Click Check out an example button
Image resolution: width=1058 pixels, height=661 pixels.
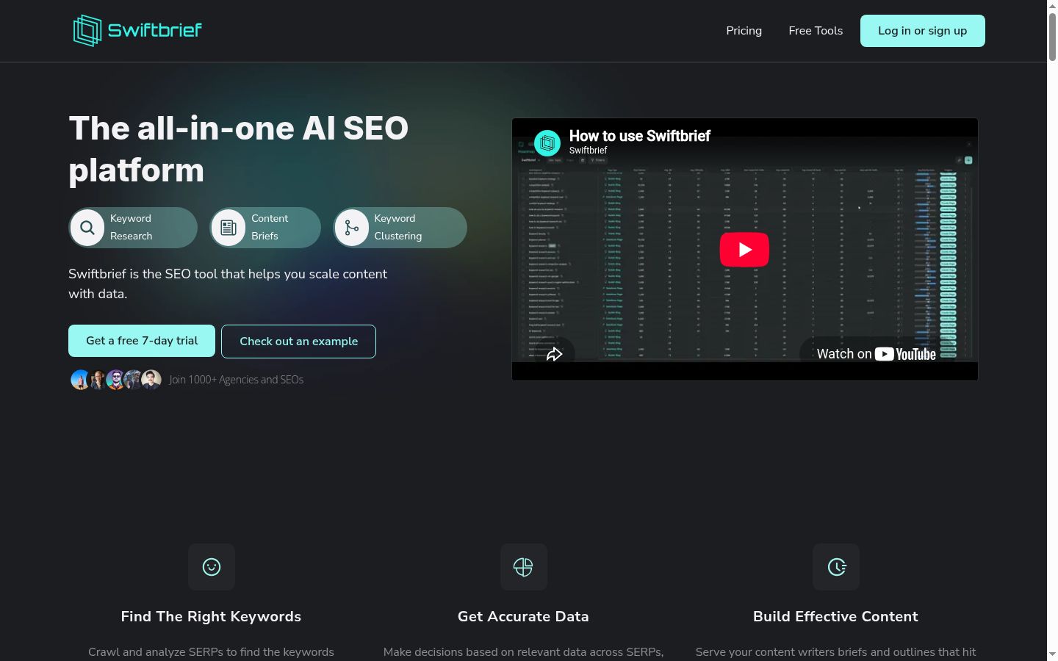coord(298,342)
